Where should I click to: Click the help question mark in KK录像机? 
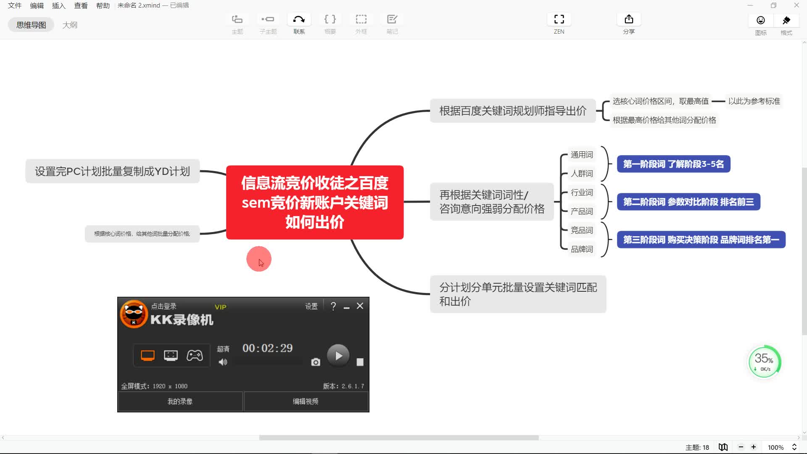333,306
